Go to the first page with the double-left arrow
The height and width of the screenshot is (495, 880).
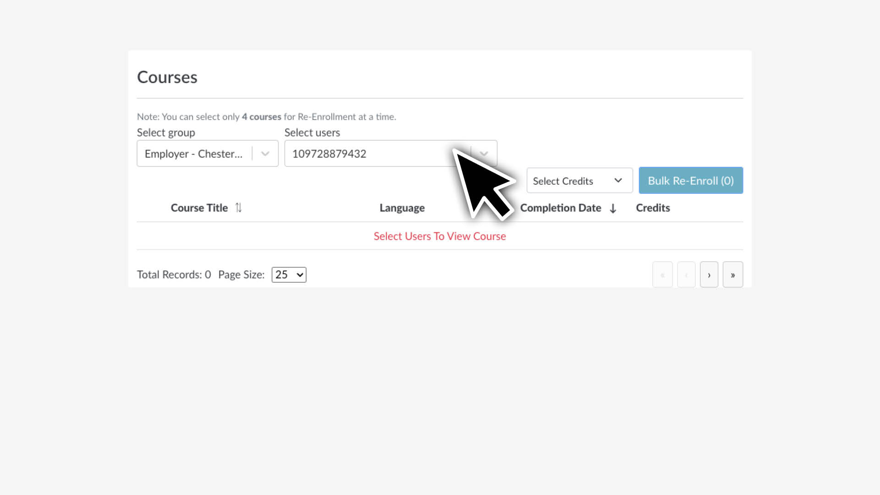pyautogui.click(x=662, y=275)
